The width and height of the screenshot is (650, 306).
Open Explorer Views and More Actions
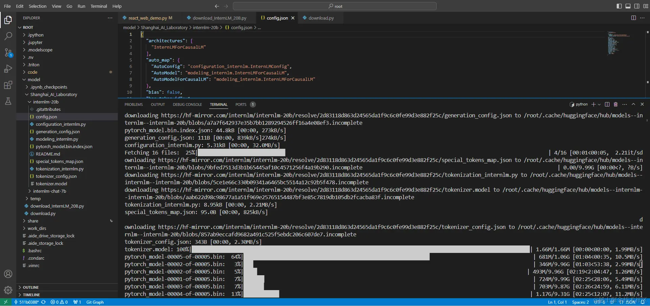coord(110,18)
